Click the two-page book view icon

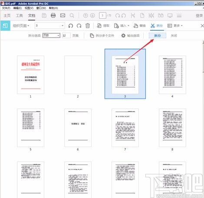[x=161, y=15]
